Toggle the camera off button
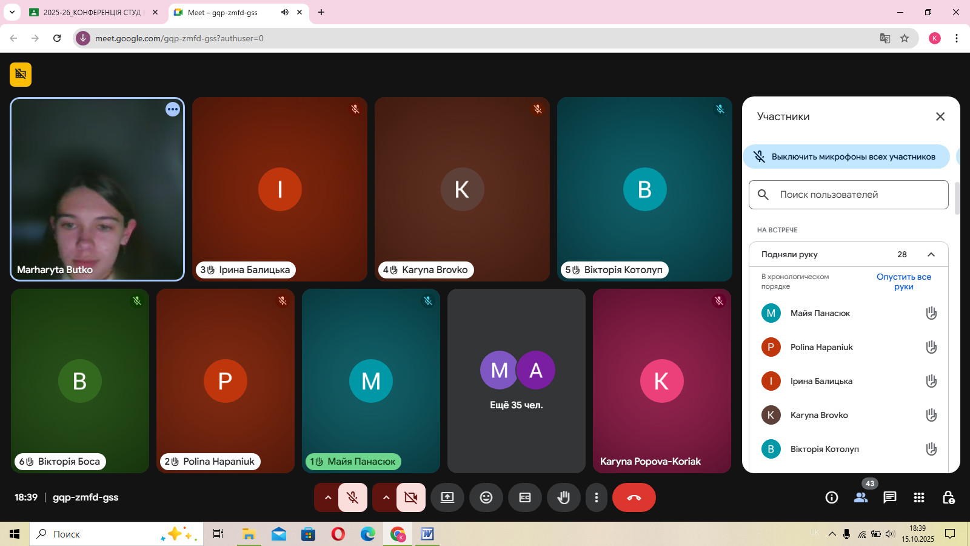This screenshot has height=546, width=970. pos(410,497)
